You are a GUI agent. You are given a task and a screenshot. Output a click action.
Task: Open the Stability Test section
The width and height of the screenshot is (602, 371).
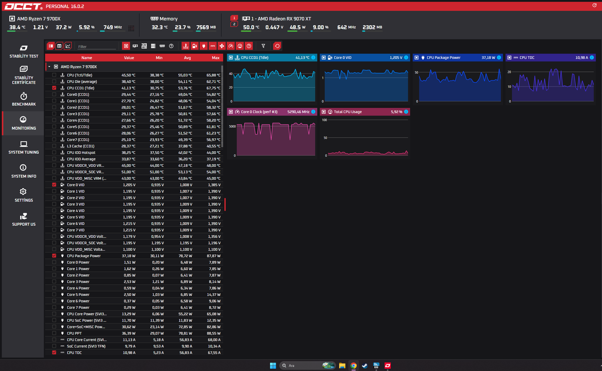tap(23, 52)
